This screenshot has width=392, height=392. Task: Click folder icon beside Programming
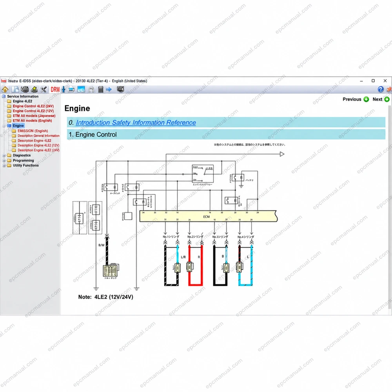tap(9, 160)
